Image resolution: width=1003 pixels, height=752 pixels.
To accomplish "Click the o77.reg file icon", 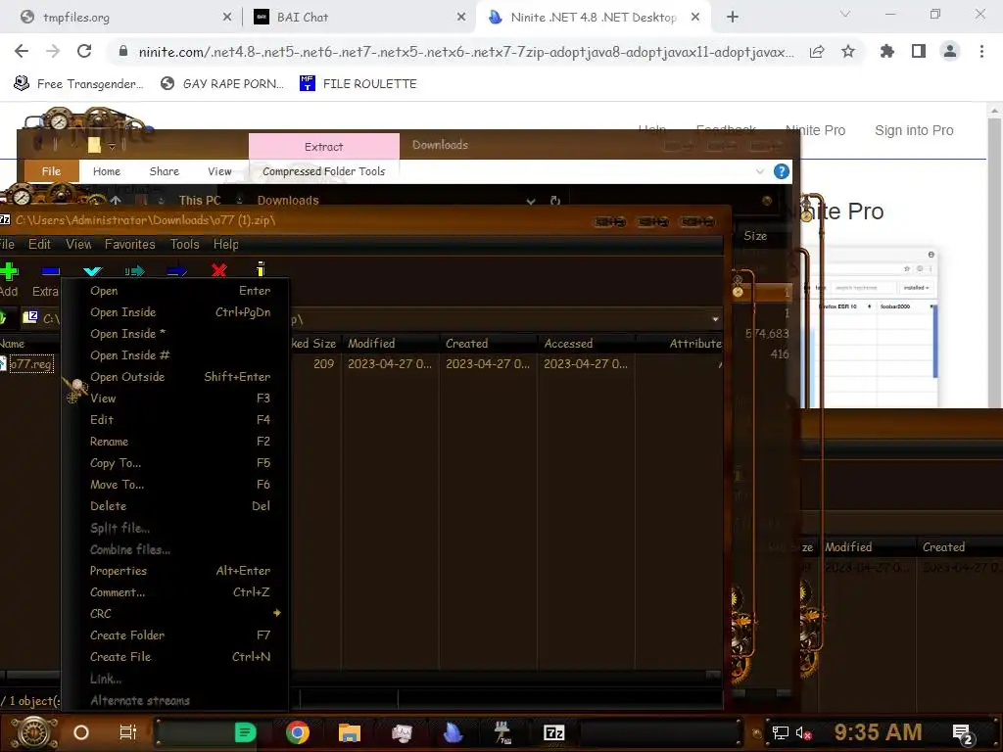I will tap(3, 364).
